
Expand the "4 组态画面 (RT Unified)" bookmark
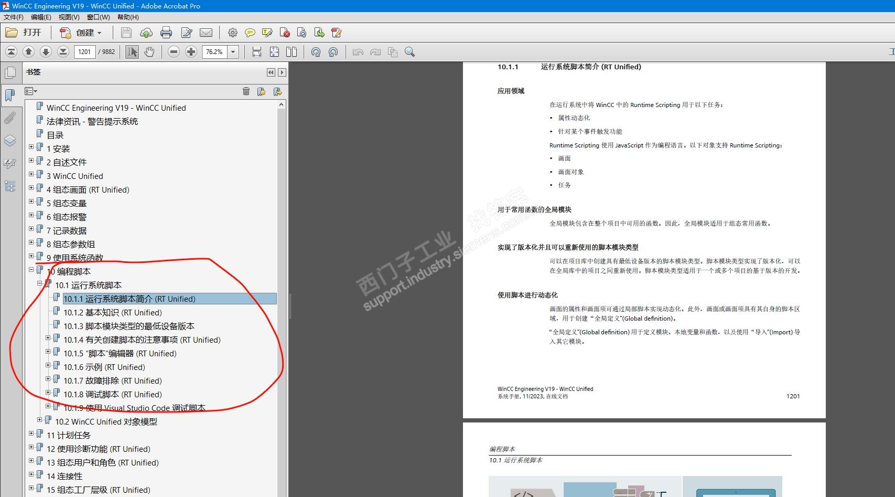pyautogui.click(x=31, y=188)
